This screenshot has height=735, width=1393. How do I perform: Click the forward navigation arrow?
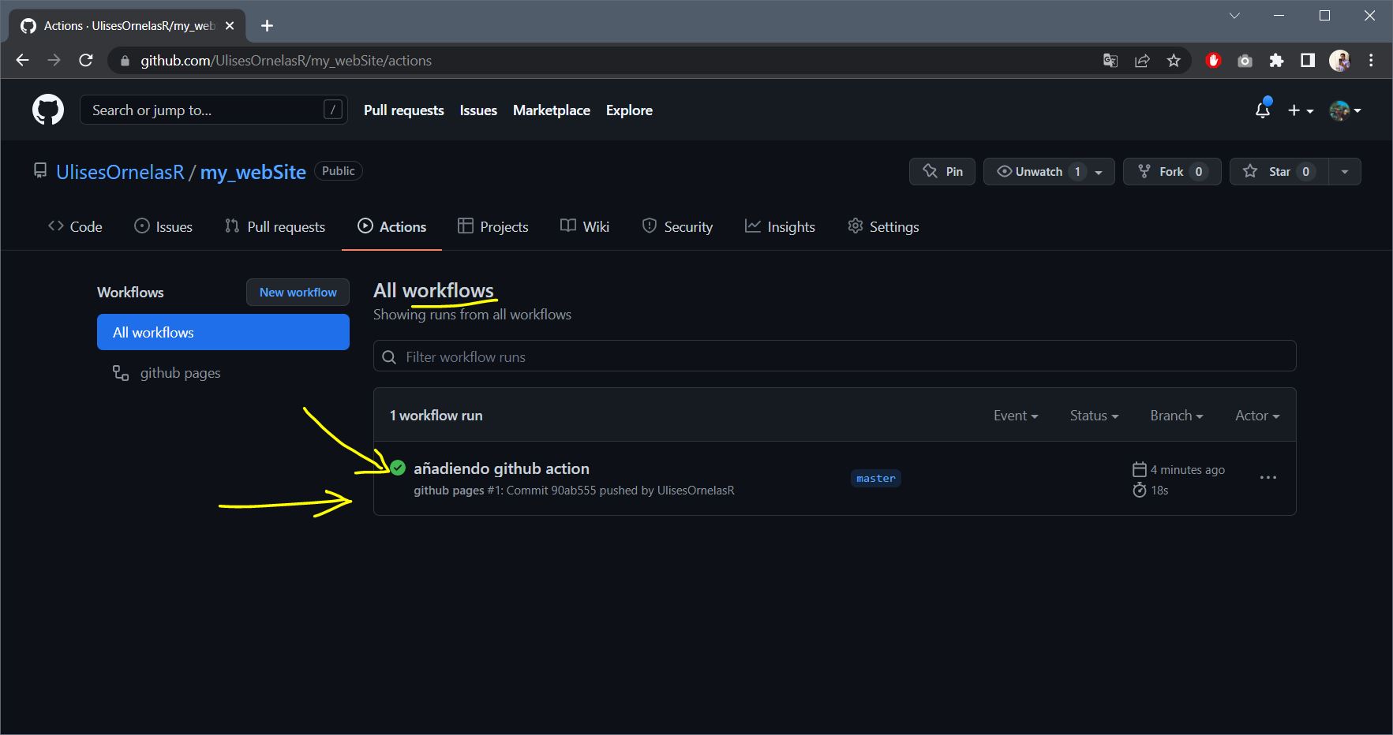point(54,61)
